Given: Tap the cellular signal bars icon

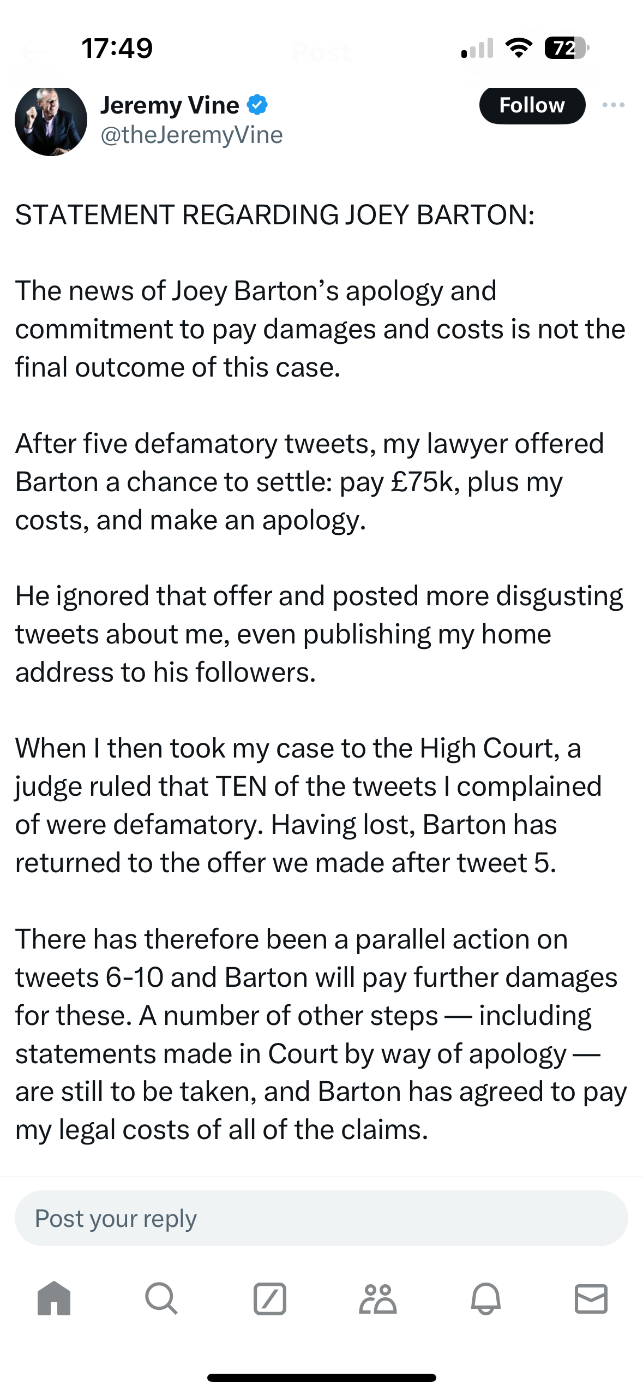Looking at the screenshot, I should 477,48.
